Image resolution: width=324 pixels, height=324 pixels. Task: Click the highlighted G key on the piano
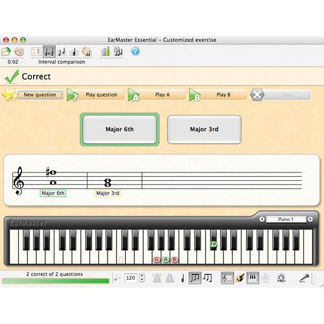click(157, 259)
